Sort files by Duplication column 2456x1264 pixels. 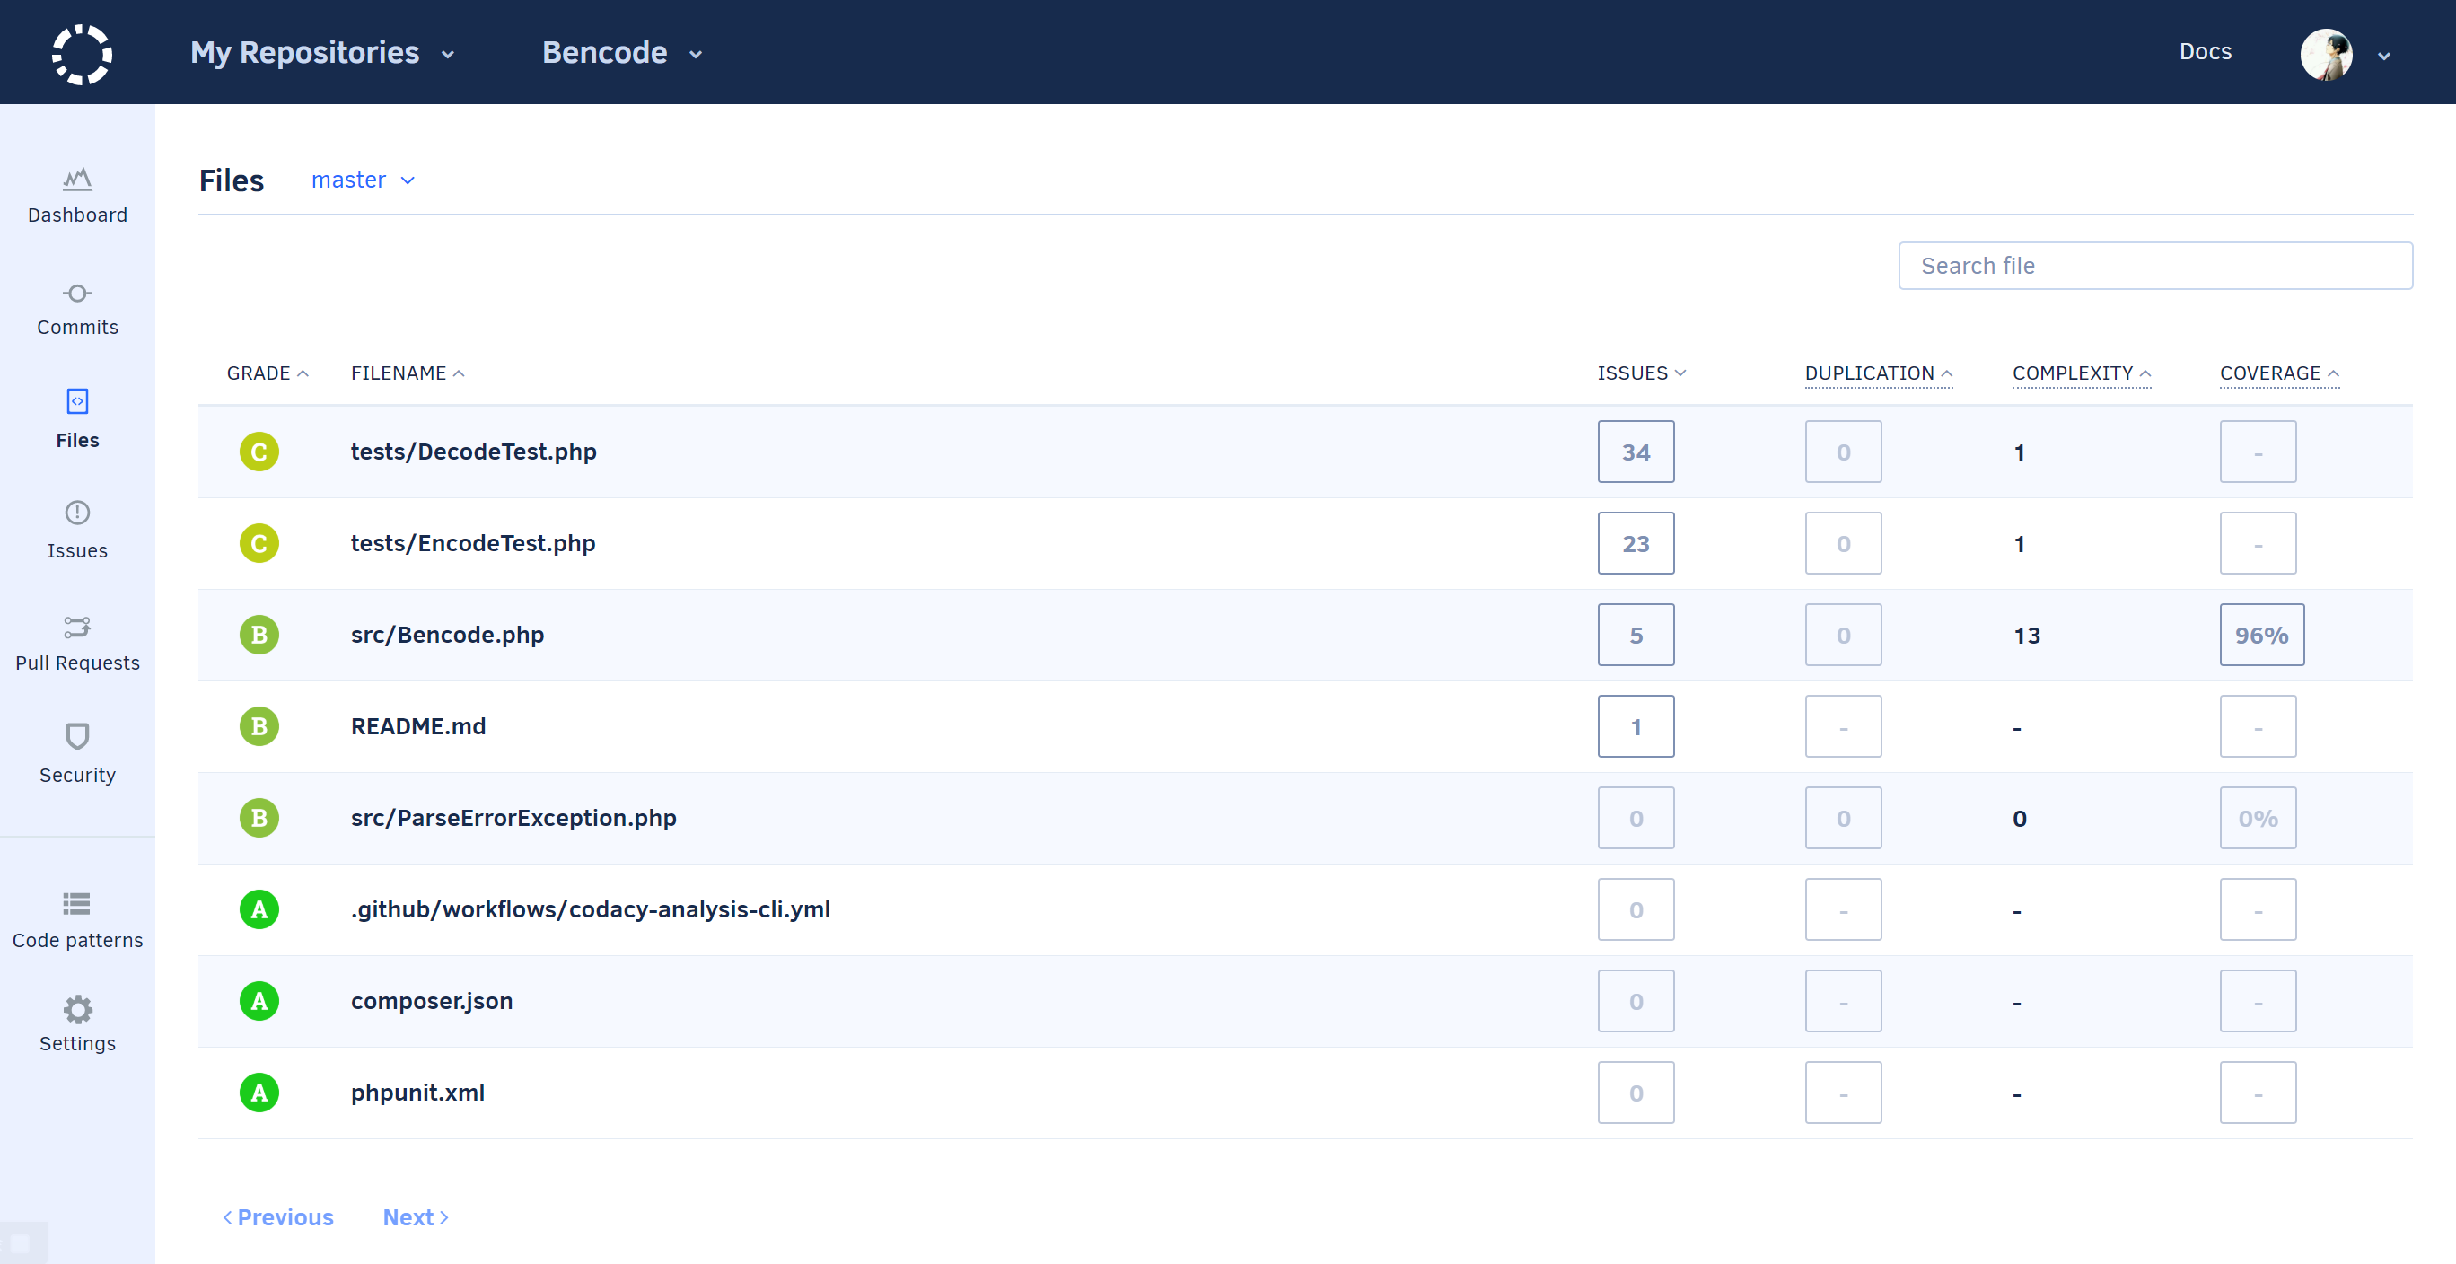pos(1878,373)
